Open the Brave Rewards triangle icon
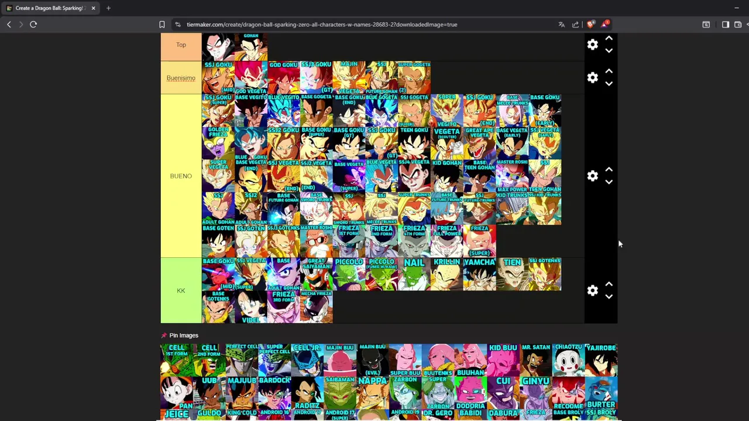The image size is (749, 421). point(604,24)
